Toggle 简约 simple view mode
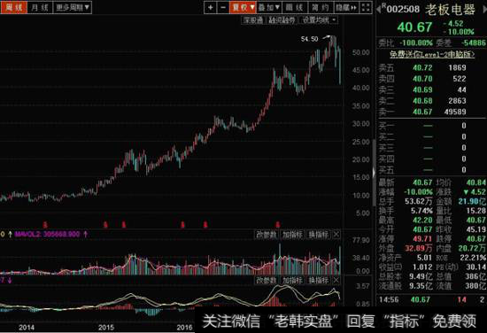Viewport: 487px width, 333px height. coord(321,7)
